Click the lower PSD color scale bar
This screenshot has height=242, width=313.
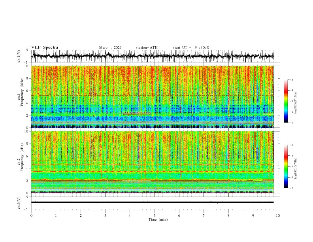[x=286, y=166]
